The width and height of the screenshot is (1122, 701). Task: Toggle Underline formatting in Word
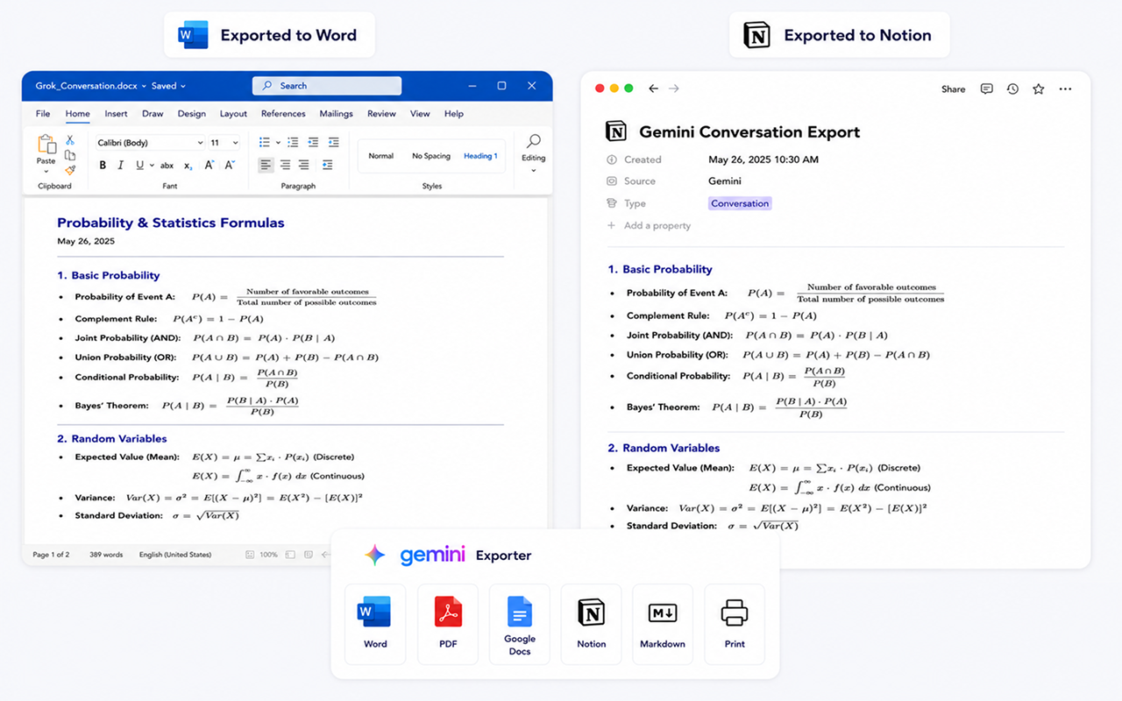coord(139,165)
